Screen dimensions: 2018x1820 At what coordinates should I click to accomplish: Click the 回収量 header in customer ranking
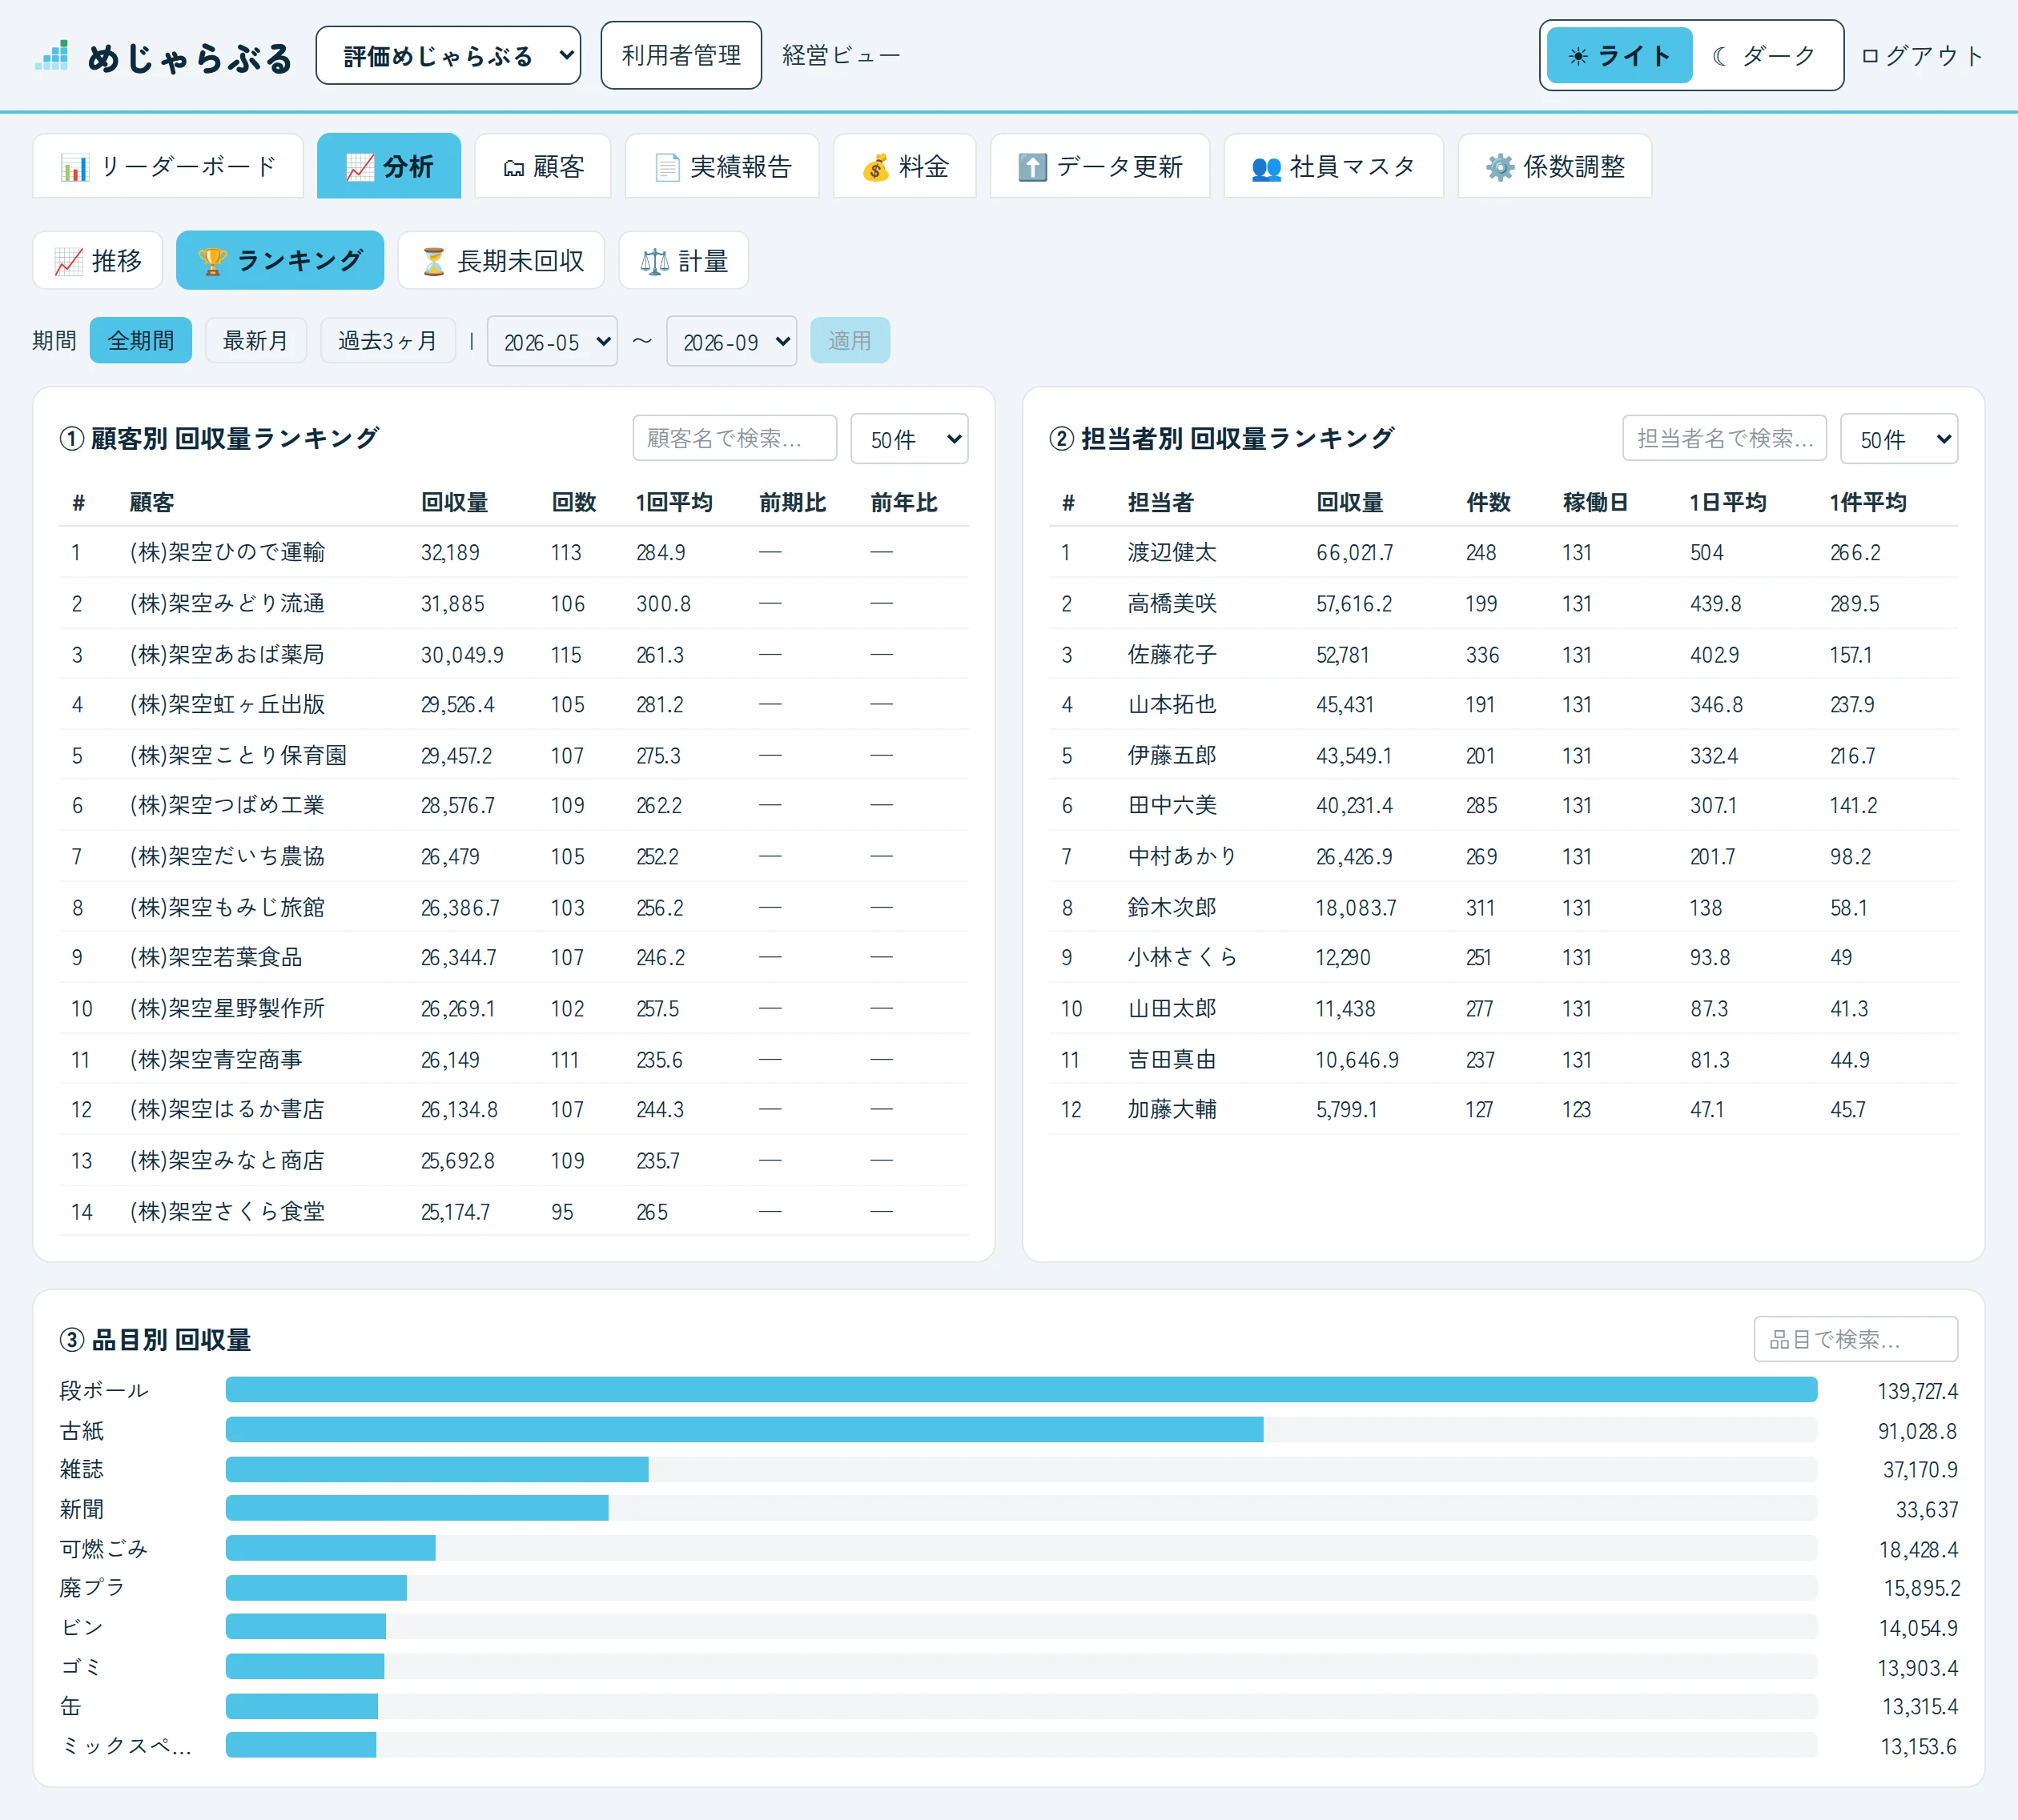(454, 503)
